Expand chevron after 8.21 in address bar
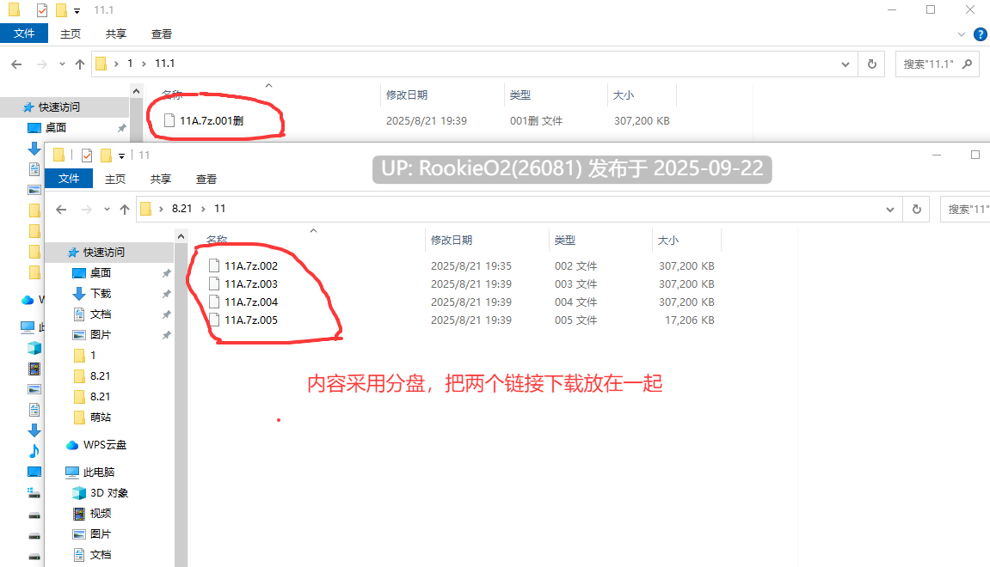The height and width of the screenshot is (567, 990). 203,209
